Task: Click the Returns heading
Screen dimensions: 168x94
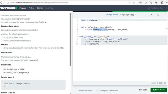Action: pos(4,45)
